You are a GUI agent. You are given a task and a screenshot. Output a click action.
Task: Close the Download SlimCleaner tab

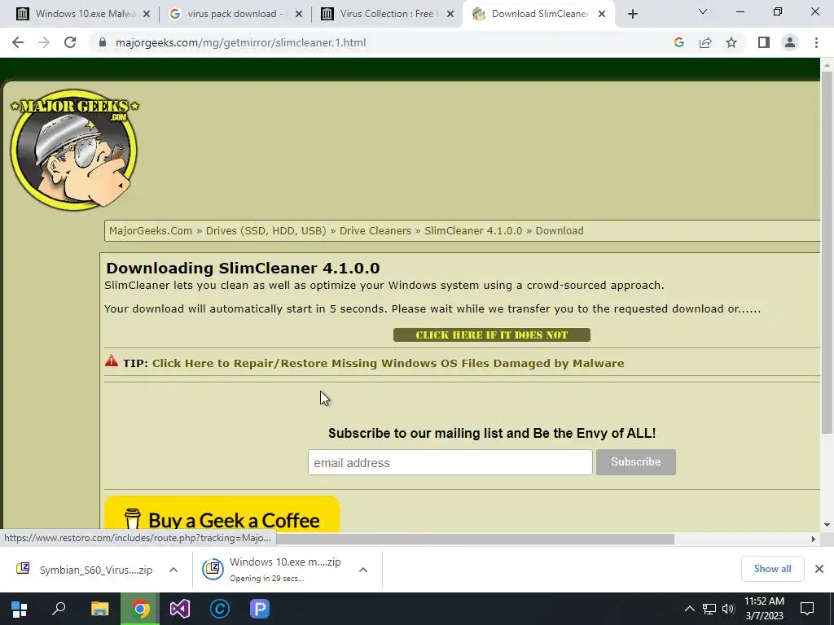602,15
